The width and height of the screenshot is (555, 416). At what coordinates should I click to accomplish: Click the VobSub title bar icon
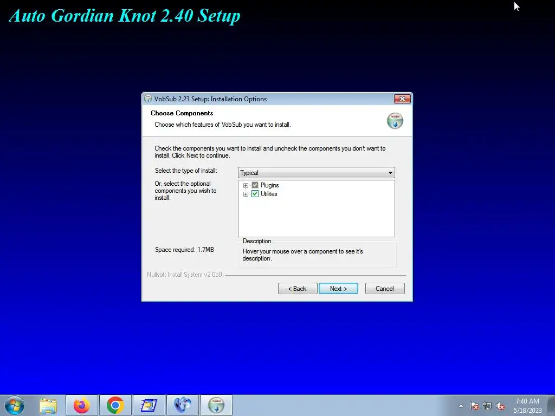pyautogui.click(x=149, y=99)
